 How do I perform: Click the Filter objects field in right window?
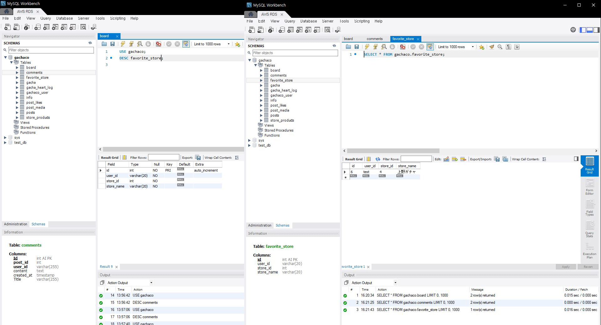(x=295, y=53)
